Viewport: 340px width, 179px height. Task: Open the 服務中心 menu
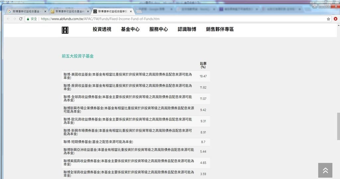click(x=158, y=29)
